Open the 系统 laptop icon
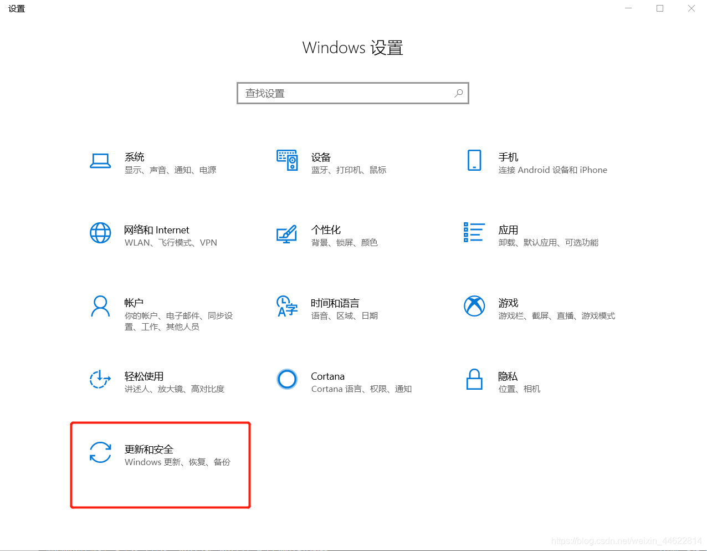Image resolution: width=707 pixels, height=551 pixels. (x=100, y=161)
